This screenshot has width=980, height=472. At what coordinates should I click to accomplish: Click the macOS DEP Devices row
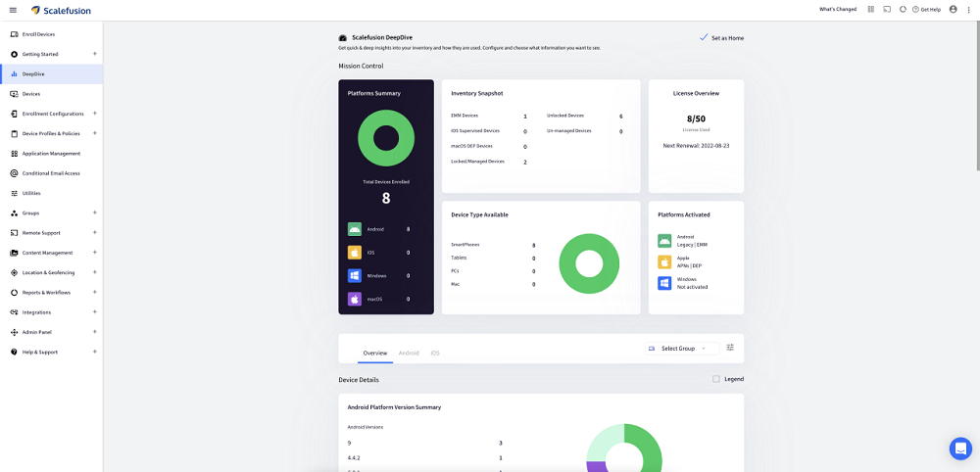click(489, 146)
